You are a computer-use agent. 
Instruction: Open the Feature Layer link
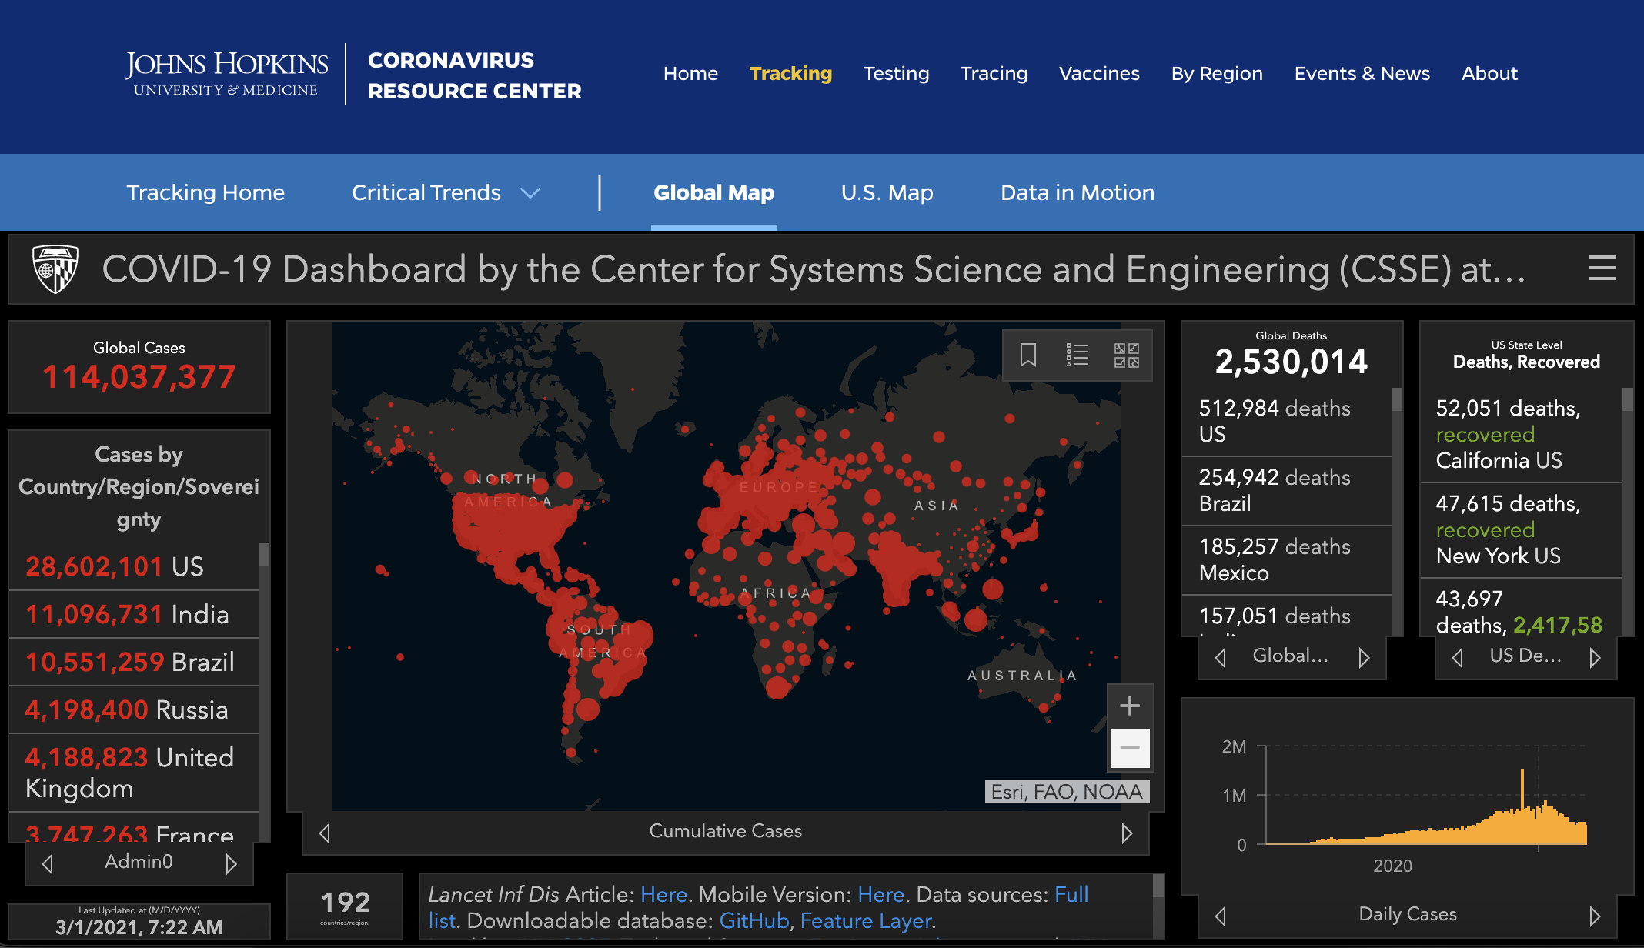click(865, 921)
